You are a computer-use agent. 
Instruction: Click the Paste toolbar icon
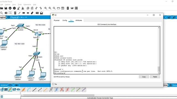pos(32,8)
